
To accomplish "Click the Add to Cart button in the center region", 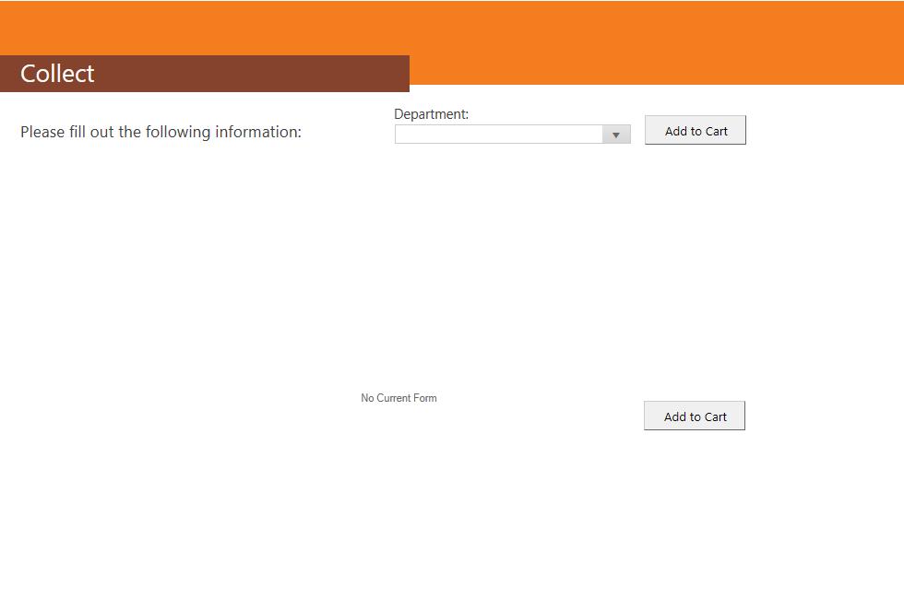I will click(694, 416).
